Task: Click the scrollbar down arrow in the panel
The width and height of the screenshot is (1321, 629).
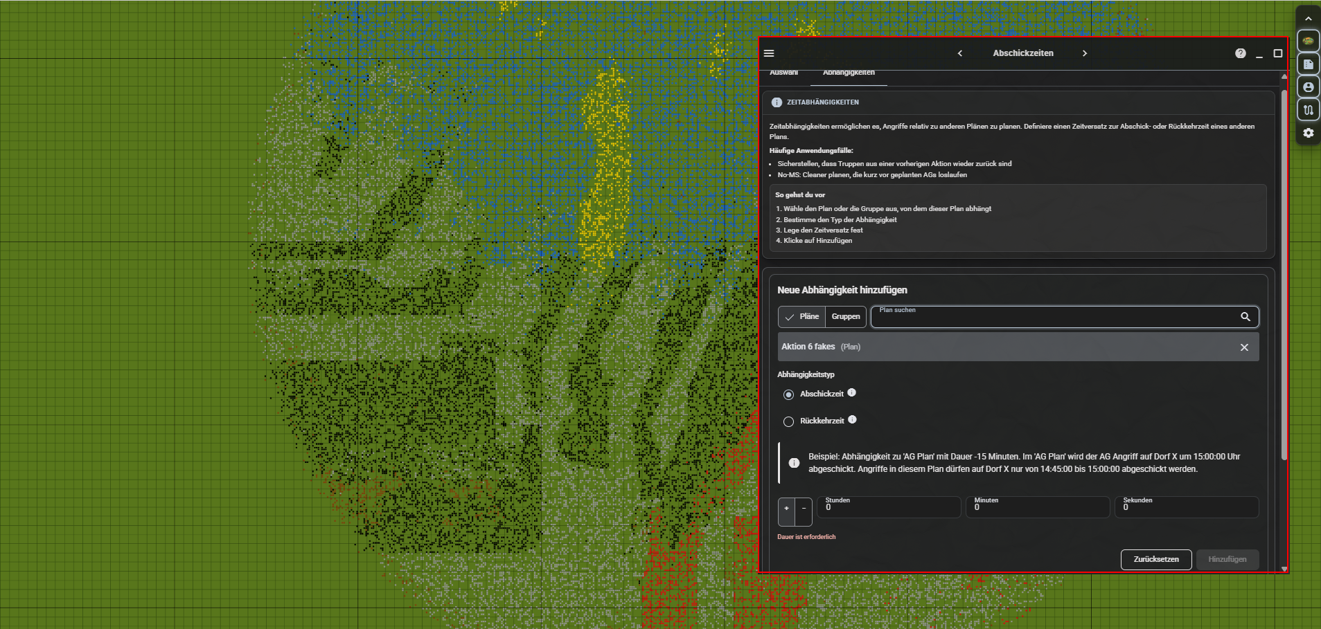Action: (1284, 569)
